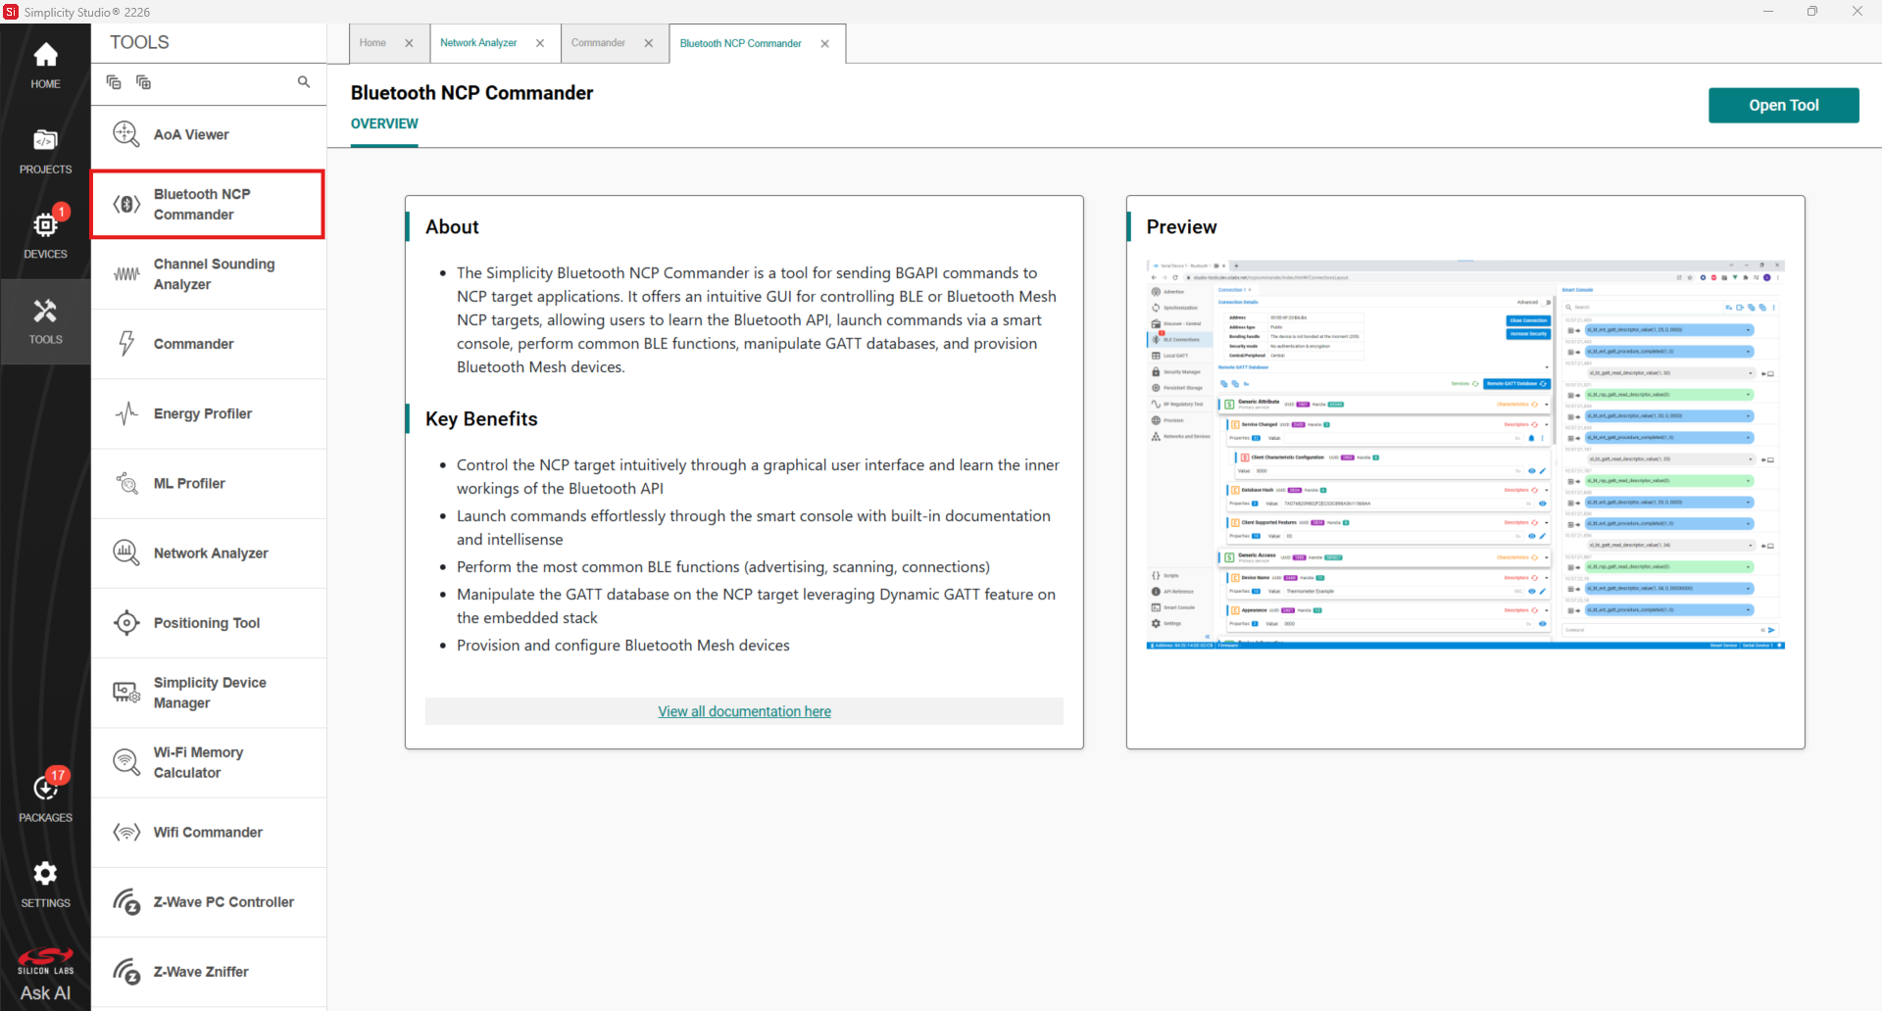Open the View all documentation here link
Viewport: 1882px width, 1011px height.
744,712
